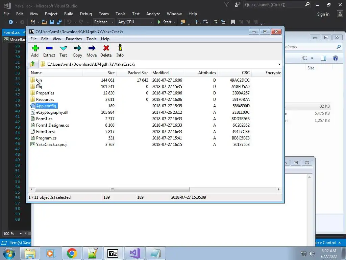Open Navigate Backward history dropdown arrow
The image size is (346, 260).
pyautogui.click(x=16, y=22)
